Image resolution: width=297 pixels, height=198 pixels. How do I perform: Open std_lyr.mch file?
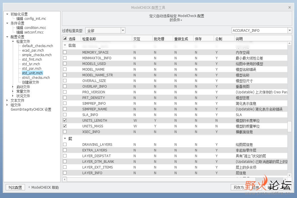(31, 64)
